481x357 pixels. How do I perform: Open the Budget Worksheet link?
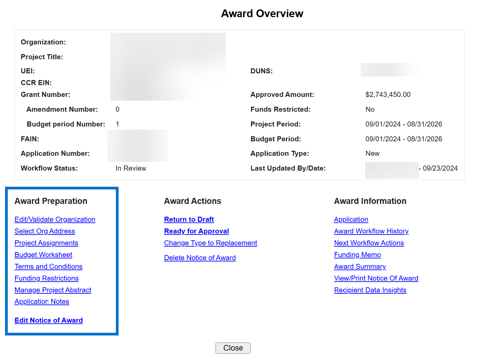(43, 255)
